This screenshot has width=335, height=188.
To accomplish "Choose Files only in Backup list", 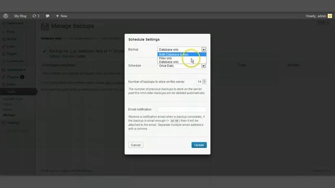I will [182, 58].
